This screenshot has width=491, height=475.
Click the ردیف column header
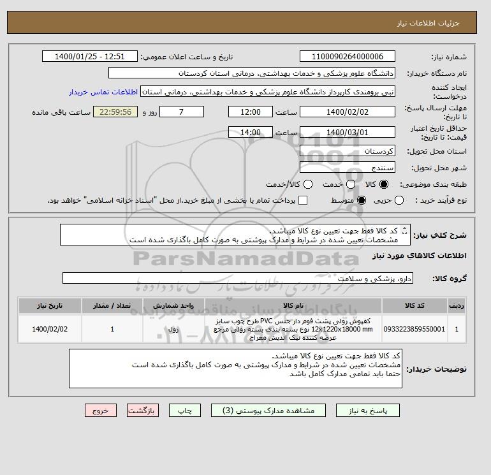457,305
